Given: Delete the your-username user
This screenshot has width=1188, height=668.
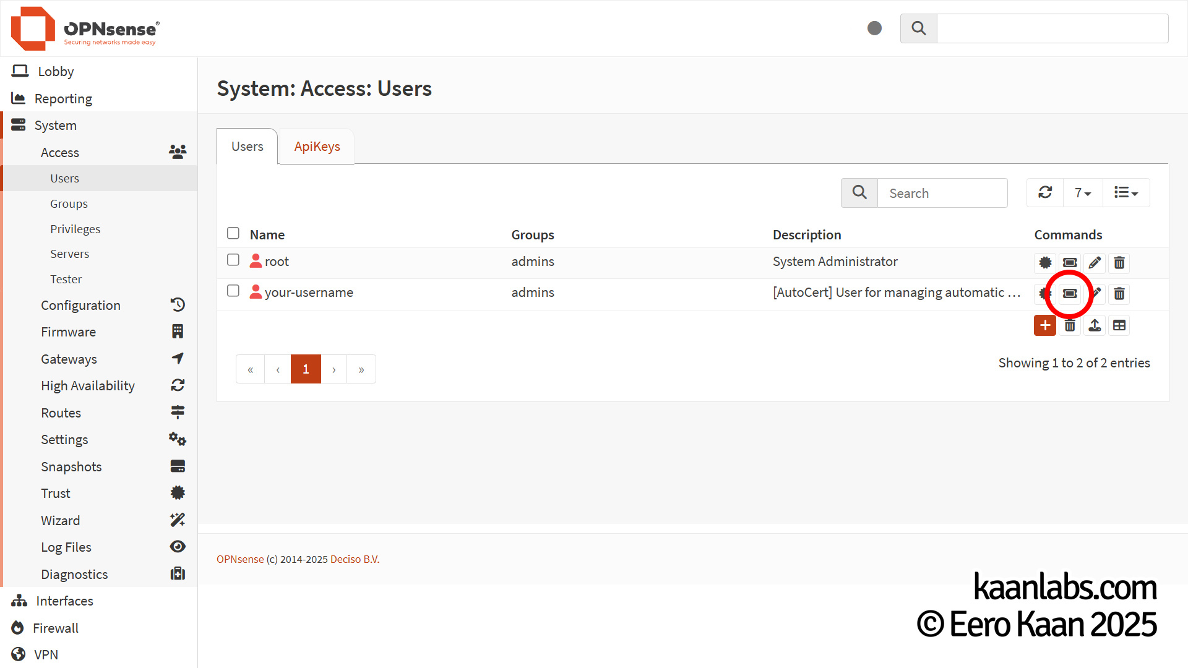Looking at the screenshot, I should coord(1119,294).
